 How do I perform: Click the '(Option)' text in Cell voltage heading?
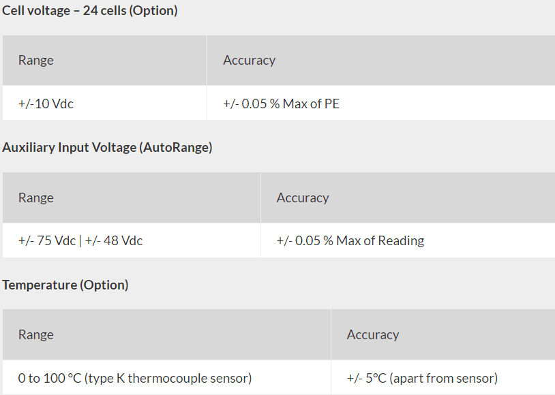tap(153, 11)
